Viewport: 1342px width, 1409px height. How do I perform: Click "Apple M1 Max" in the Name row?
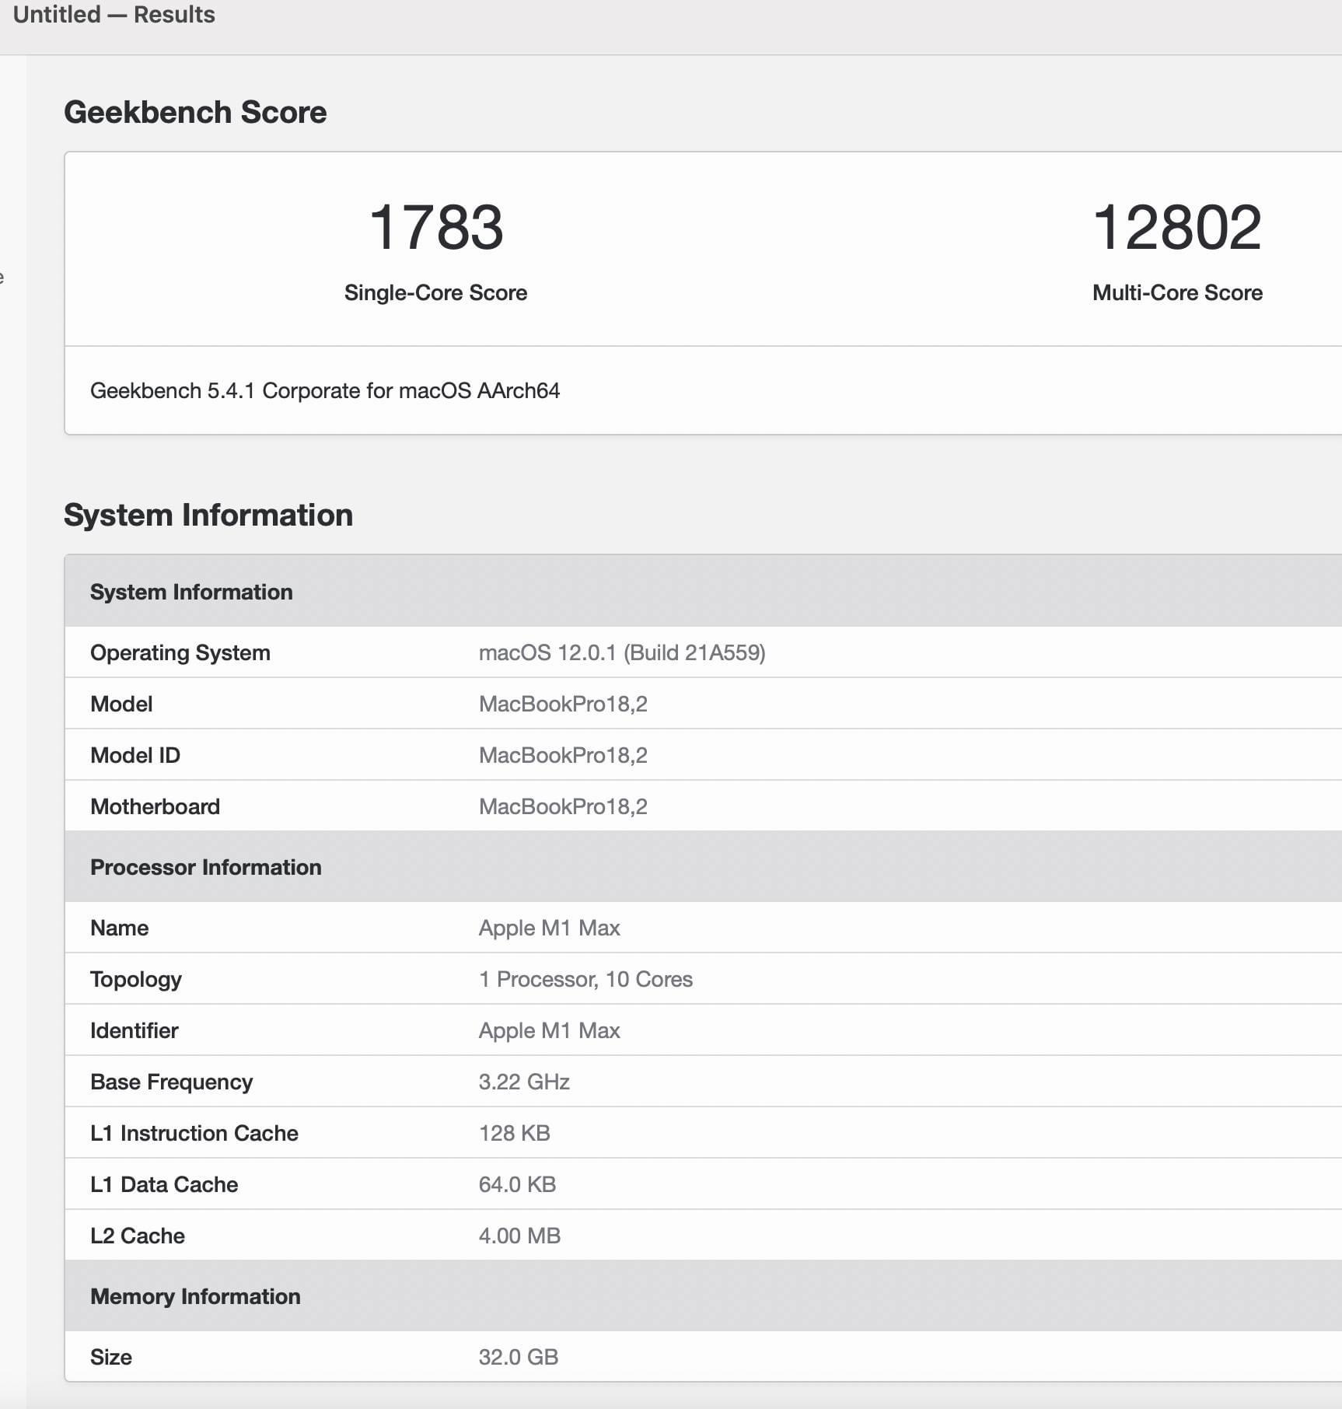click(x=549, y=928)
